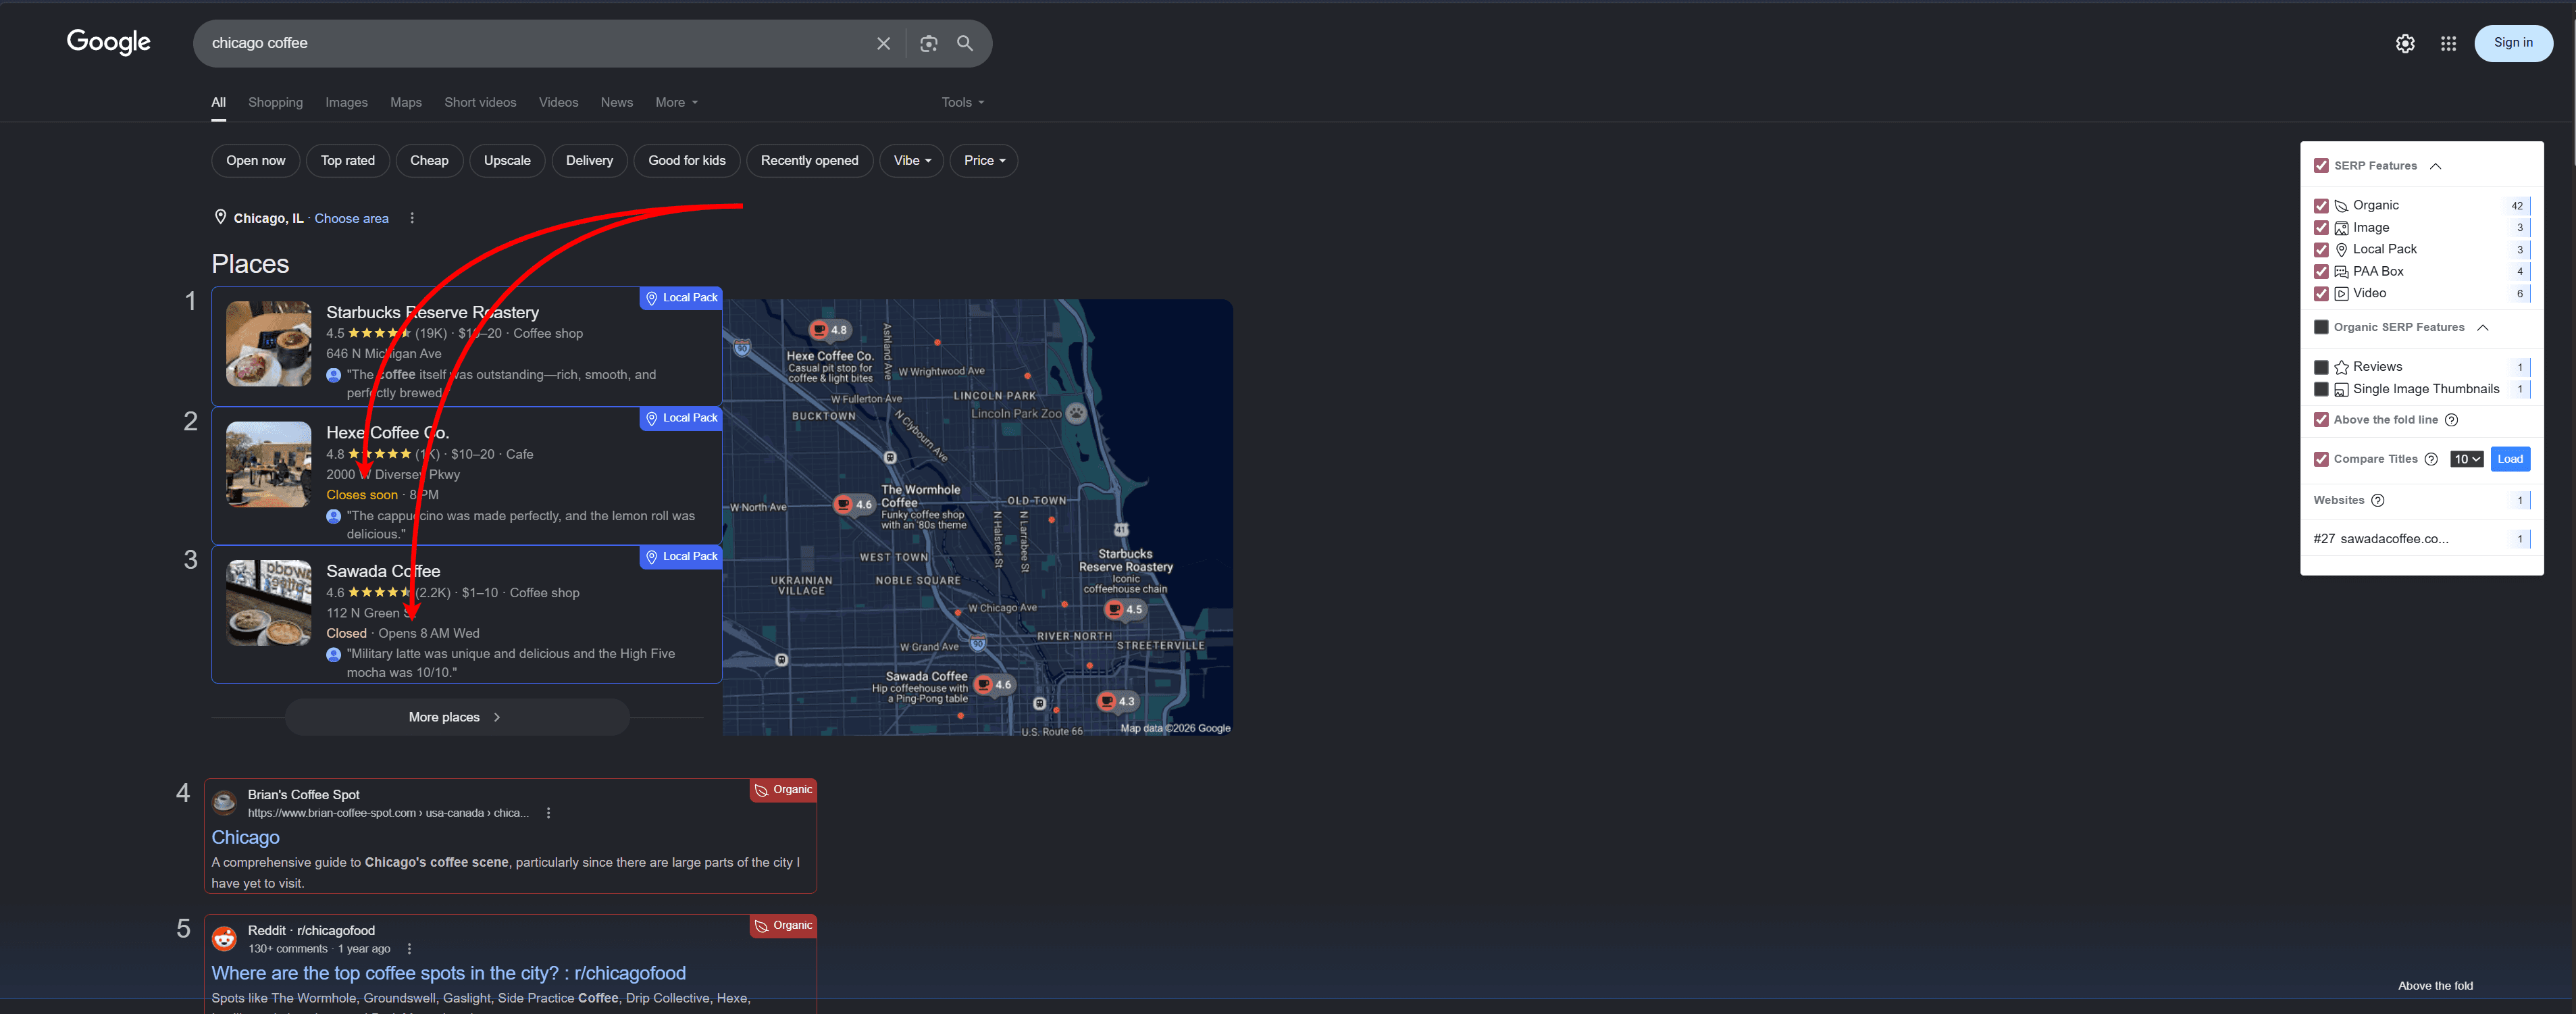Open Brian's Coffee Spot result options menu
Image resolution: width=2576 pixels, height=1014 pixels.
tap(548, 813)
